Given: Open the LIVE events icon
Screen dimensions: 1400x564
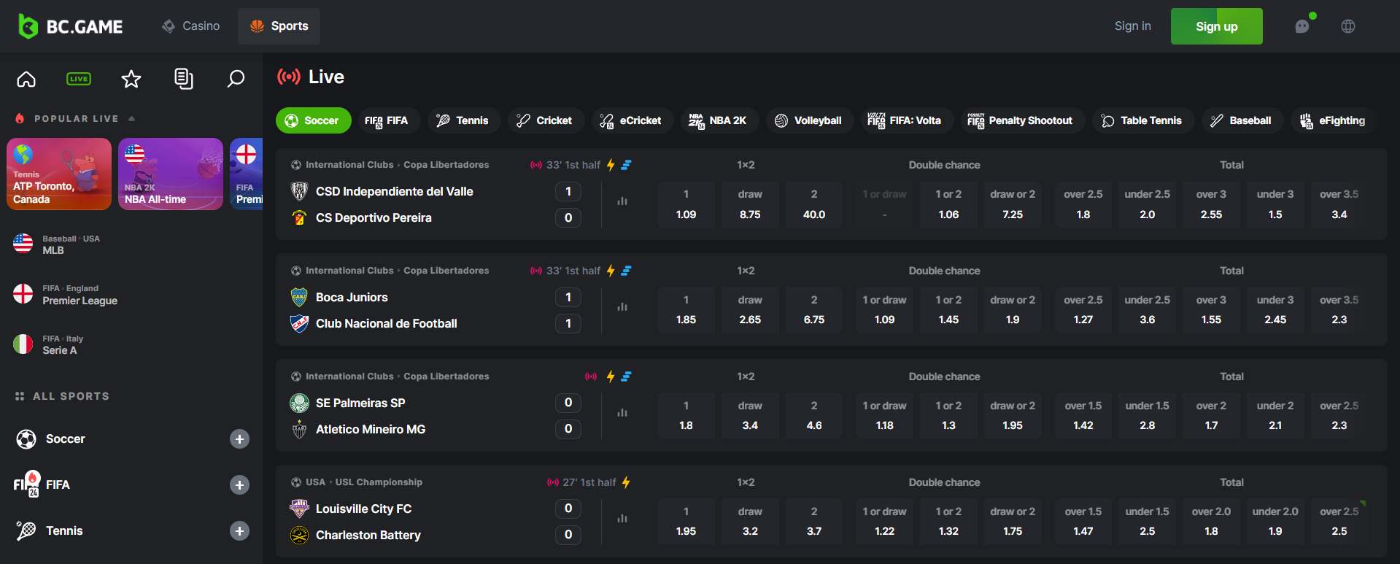Looking at the screenshot, I should tap(79, 79).
